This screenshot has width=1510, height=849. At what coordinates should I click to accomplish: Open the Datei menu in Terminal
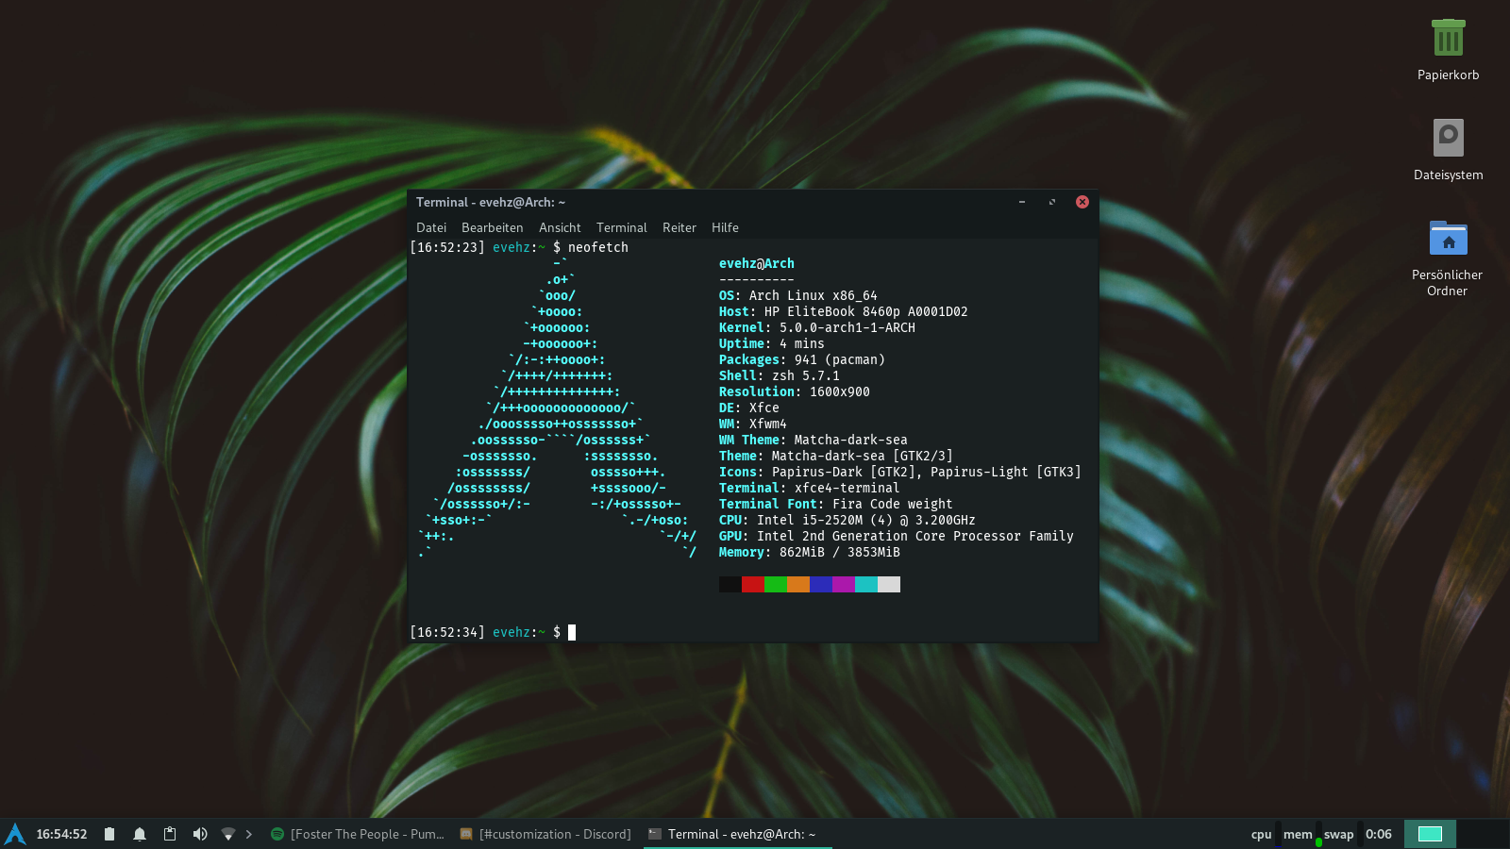click(x=431, y=227)
